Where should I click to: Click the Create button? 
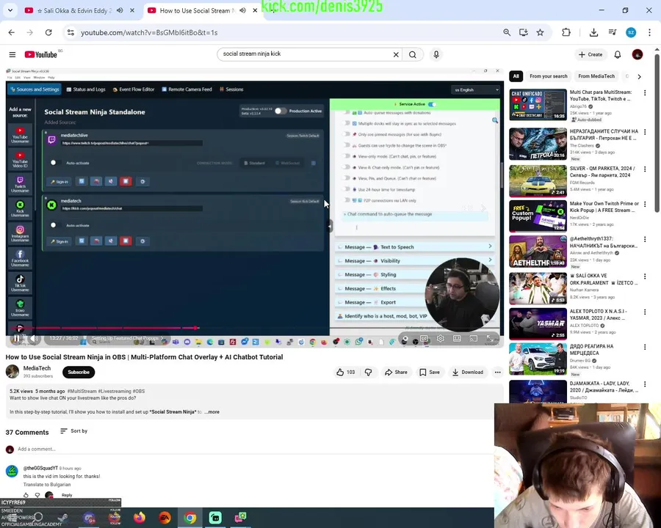tap(590, 54)
